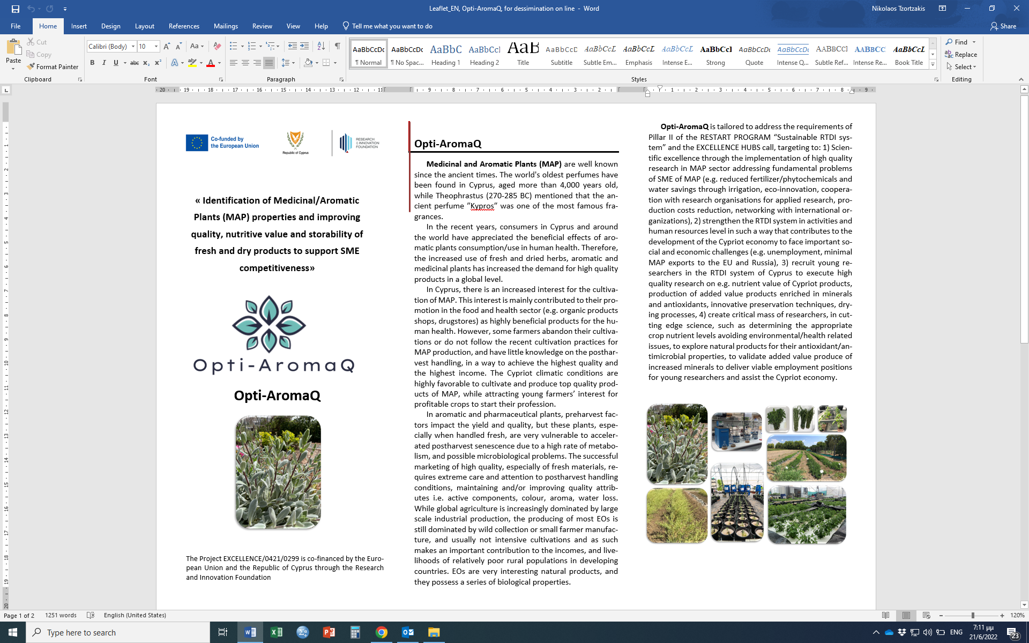This screenshot has width=1029, height=643.
Task: Click the Replace button
Action: tap(961, 54)
